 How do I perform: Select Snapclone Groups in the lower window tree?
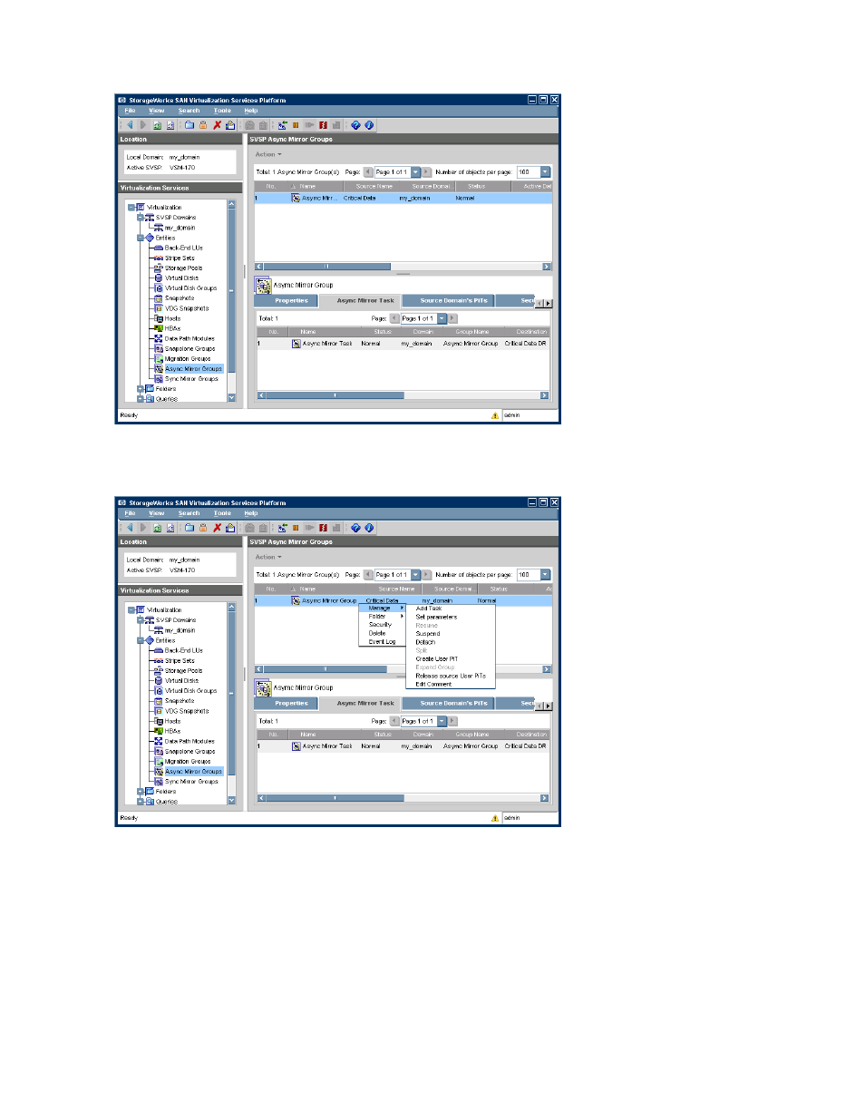point(190,752)
